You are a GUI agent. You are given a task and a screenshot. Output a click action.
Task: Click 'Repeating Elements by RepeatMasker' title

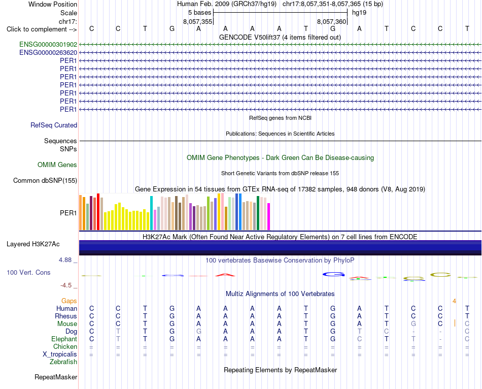point(281,370)
